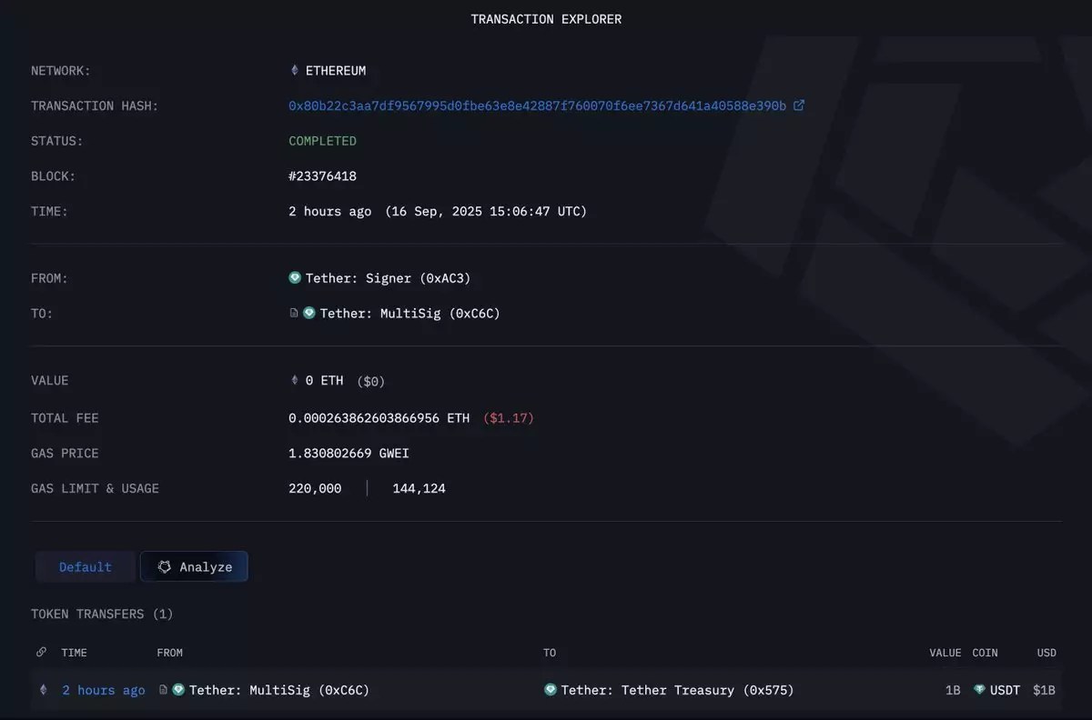Click the gas usage value 144,124
Image resolution: width=1092 pixels, height=720 pixels.
click(420, 488)
